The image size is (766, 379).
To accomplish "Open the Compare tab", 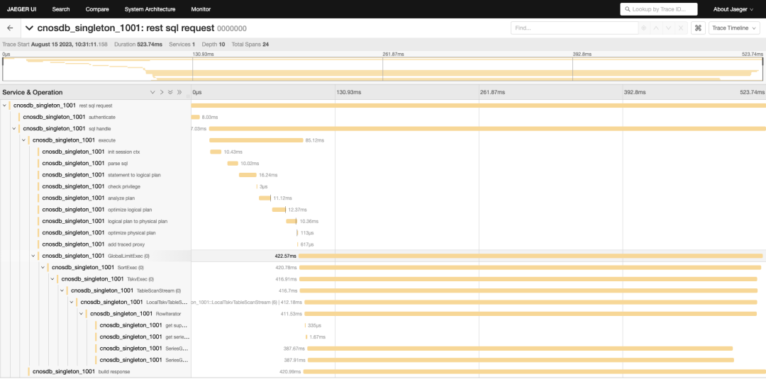I will [x=97, y=9].
